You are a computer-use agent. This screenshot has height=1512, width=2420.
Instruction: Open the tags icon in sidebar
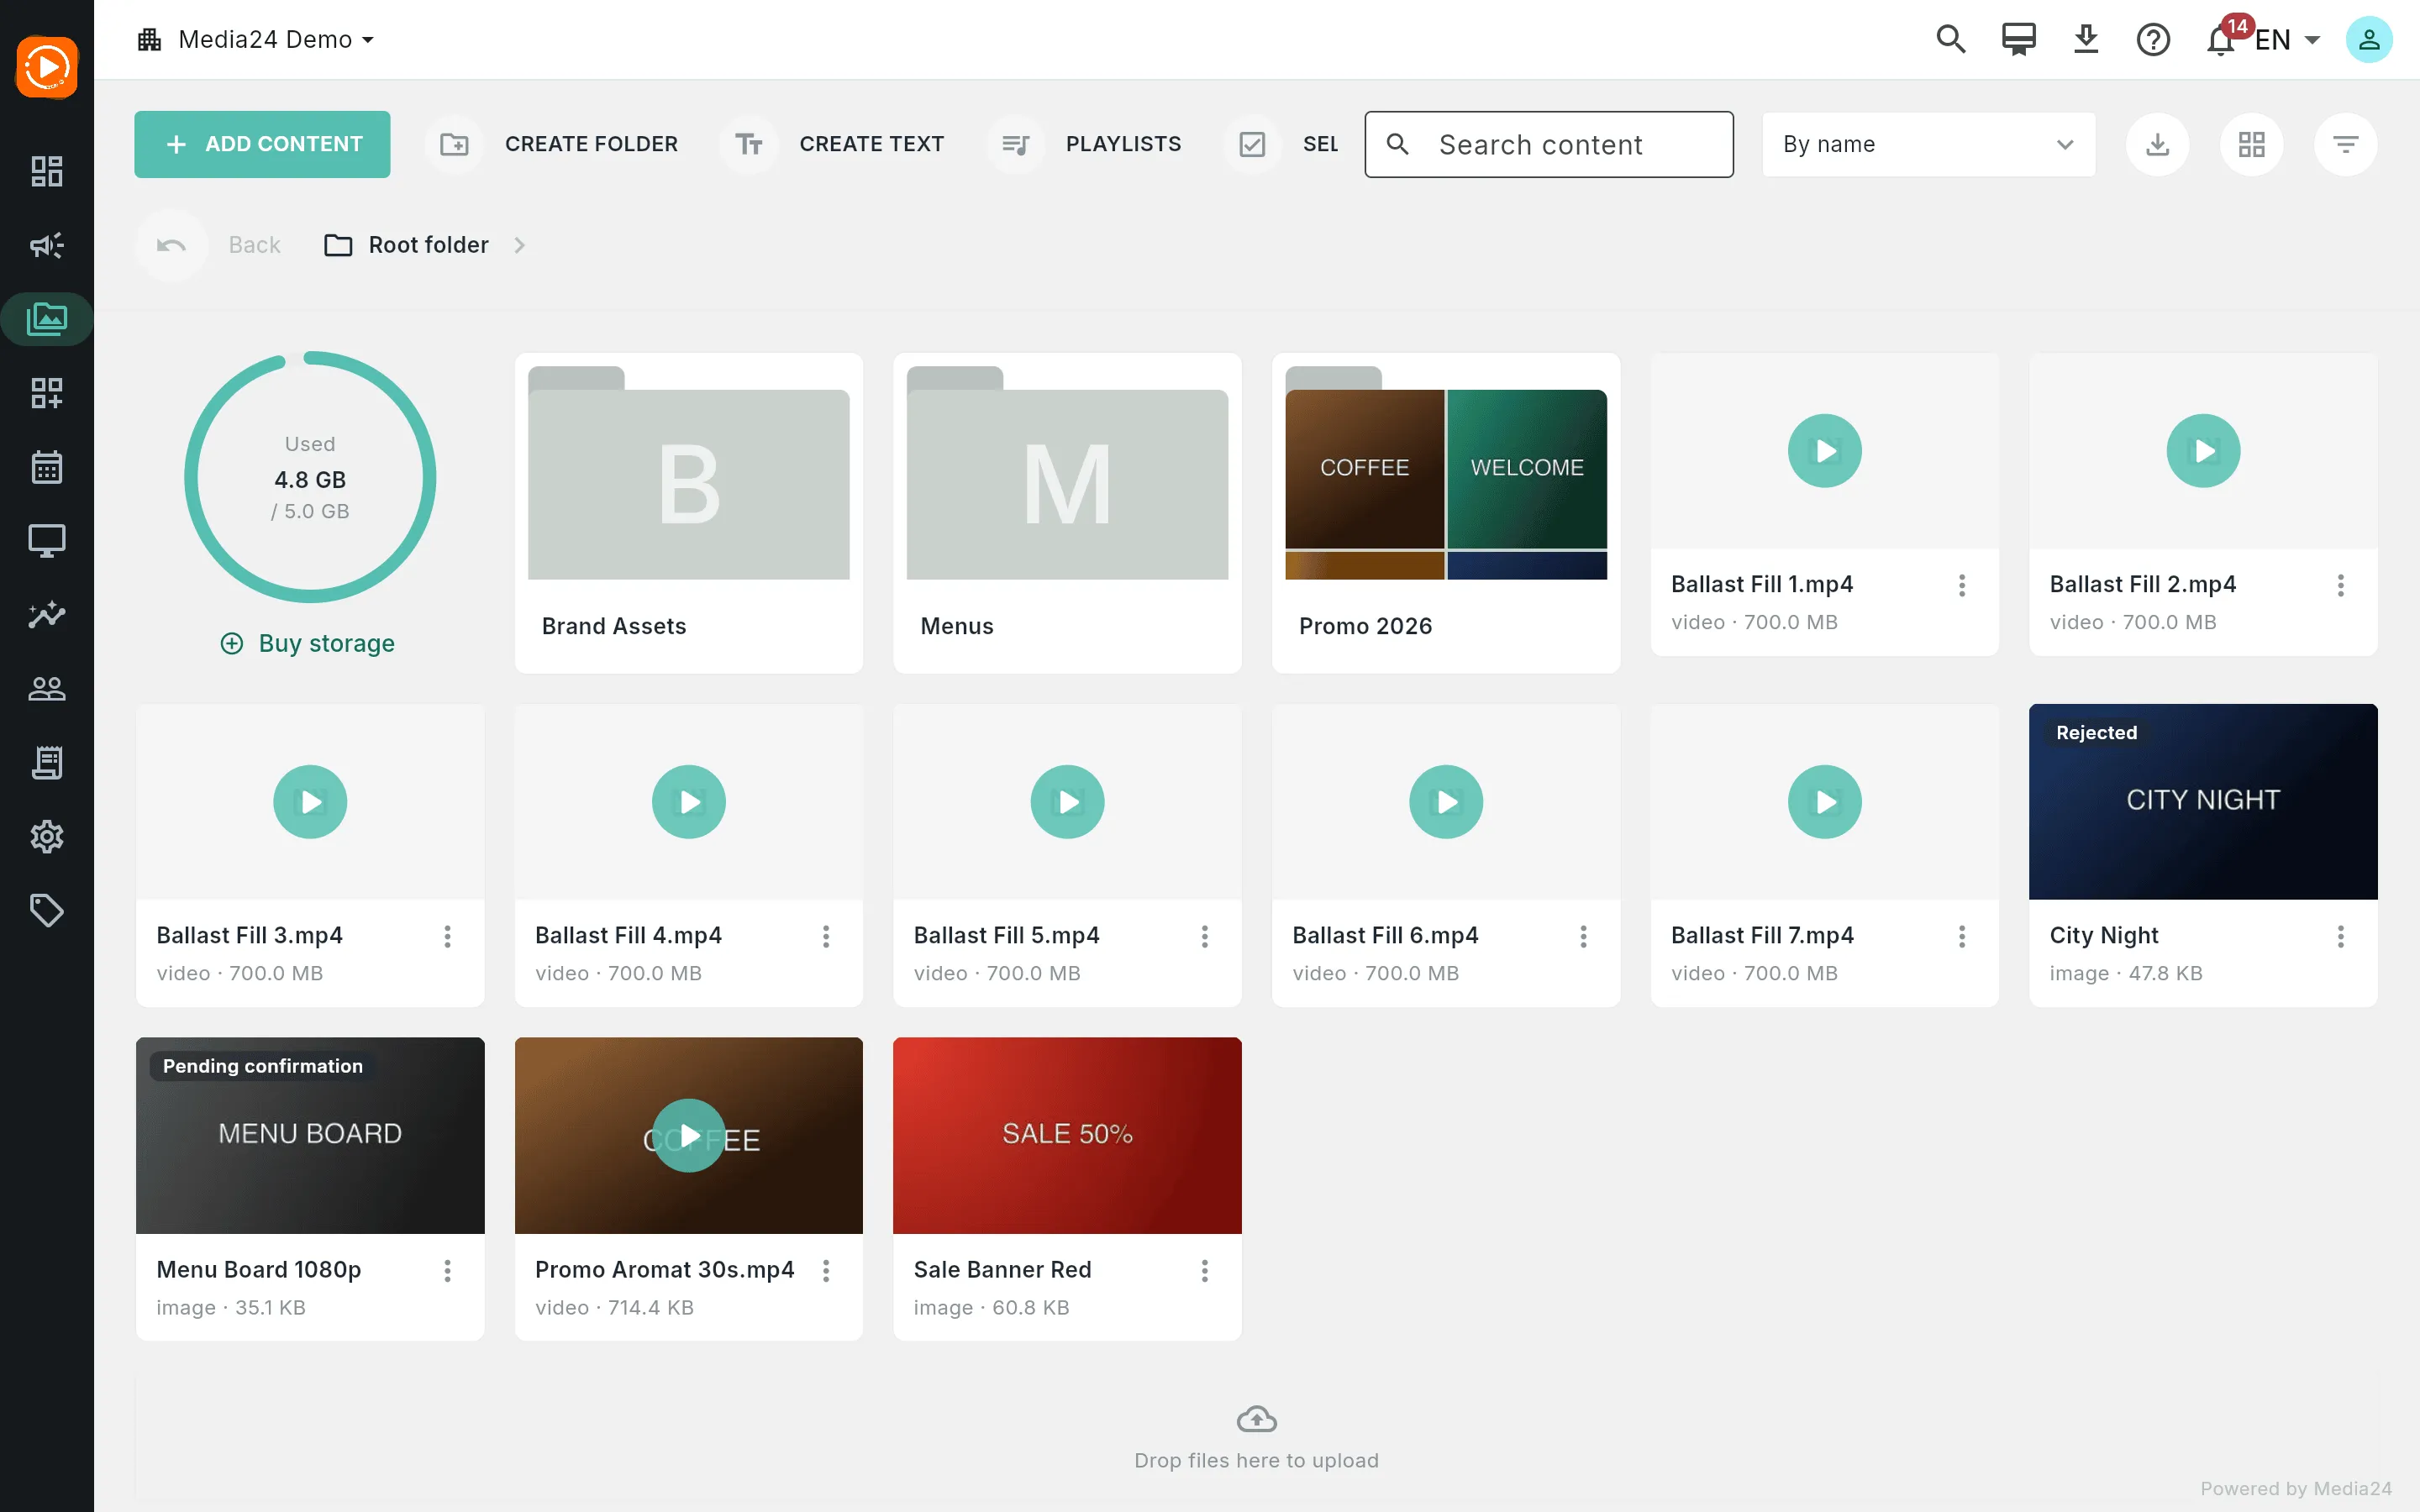(x=47, y=910)
